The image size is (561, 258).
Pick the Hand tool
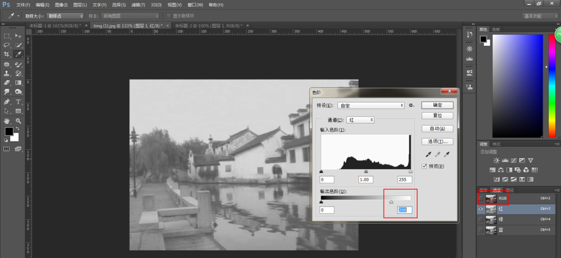(x=7, y=120)
